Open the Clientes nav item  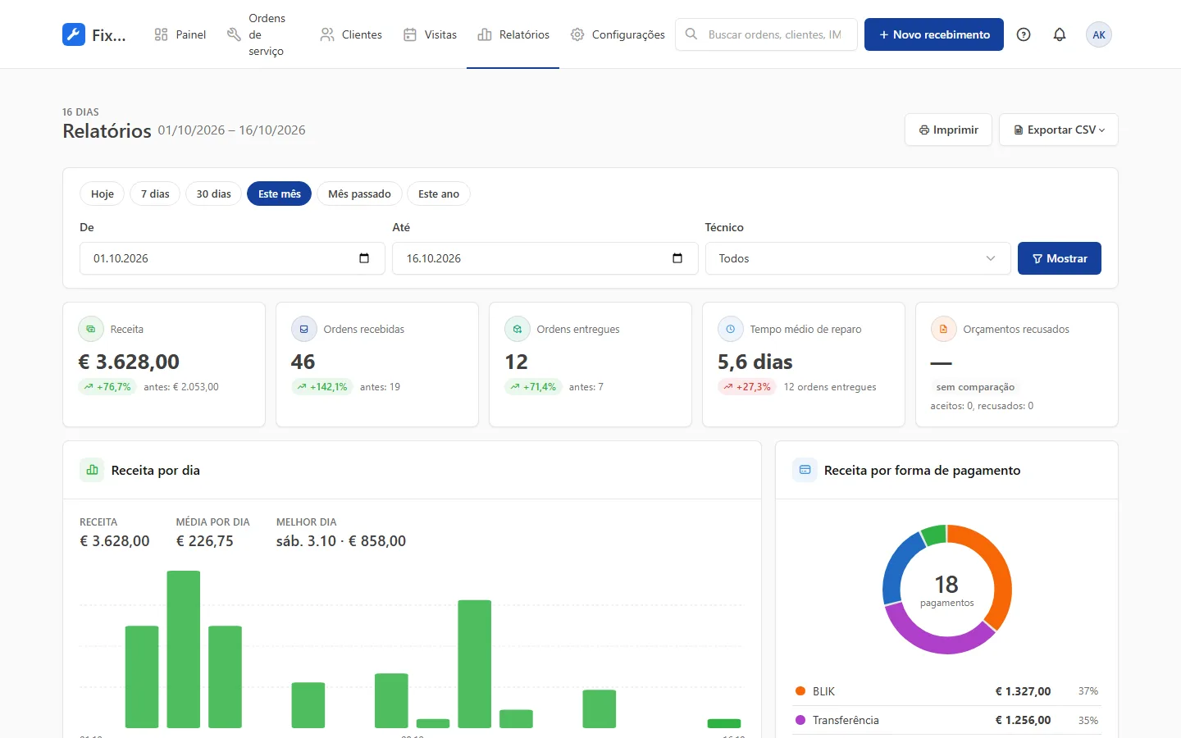[x=351, y=34]
